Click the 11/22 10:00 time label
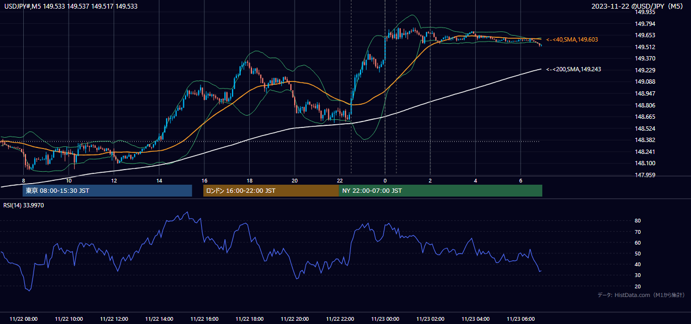Image resolution: width=691 pixels, height=324 pixels. (x=69, y=319)
